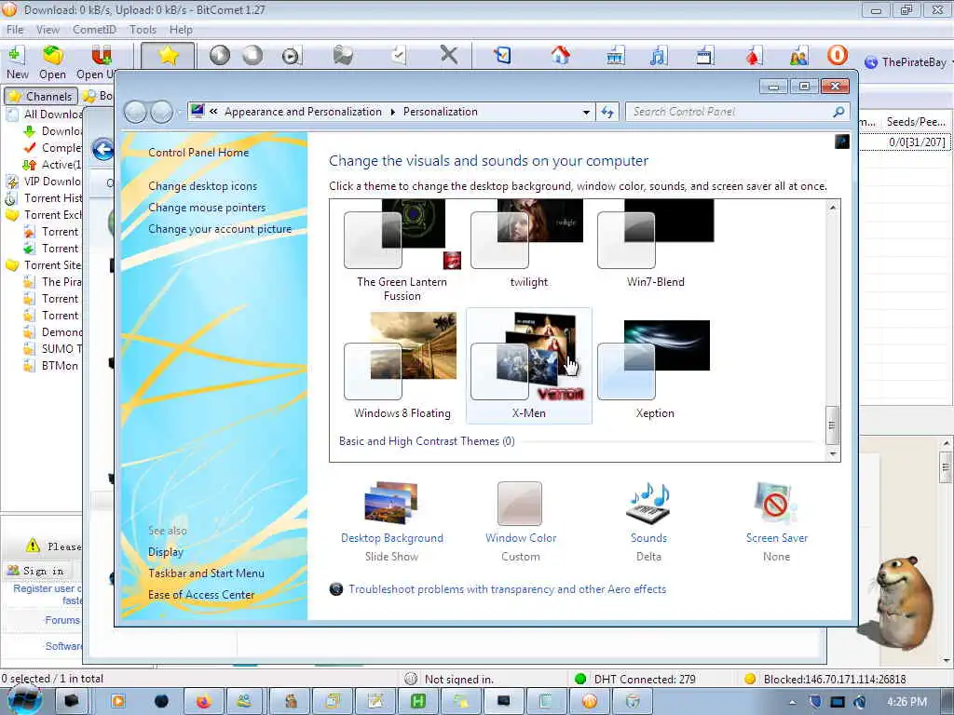
Task: Open the address bar history dropdown arrow
Action: [585, 112]
